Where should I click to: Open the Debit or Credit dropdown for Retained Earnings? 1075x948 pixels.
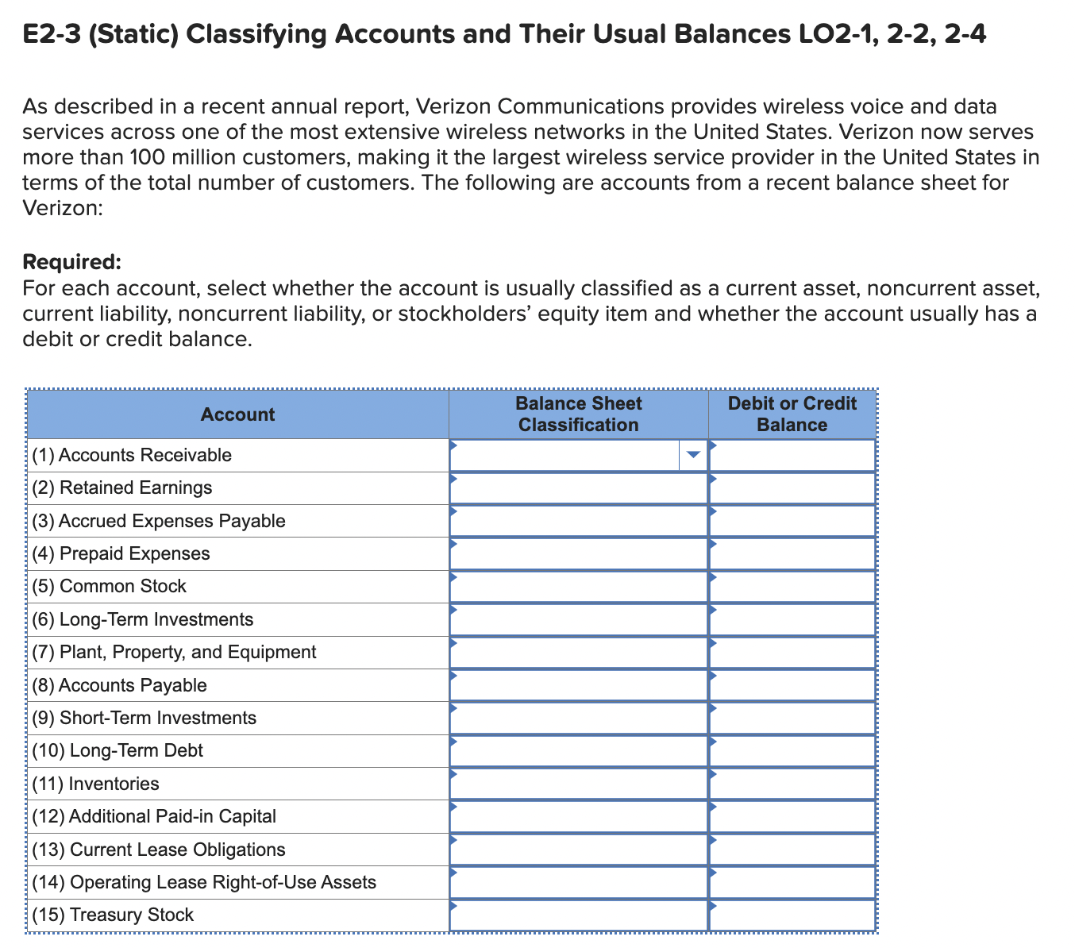click(x=792, y=487)
